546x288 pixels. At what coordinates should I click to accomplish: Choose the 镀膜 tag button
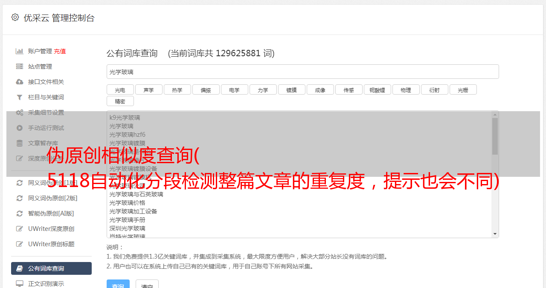coord(292,89)
